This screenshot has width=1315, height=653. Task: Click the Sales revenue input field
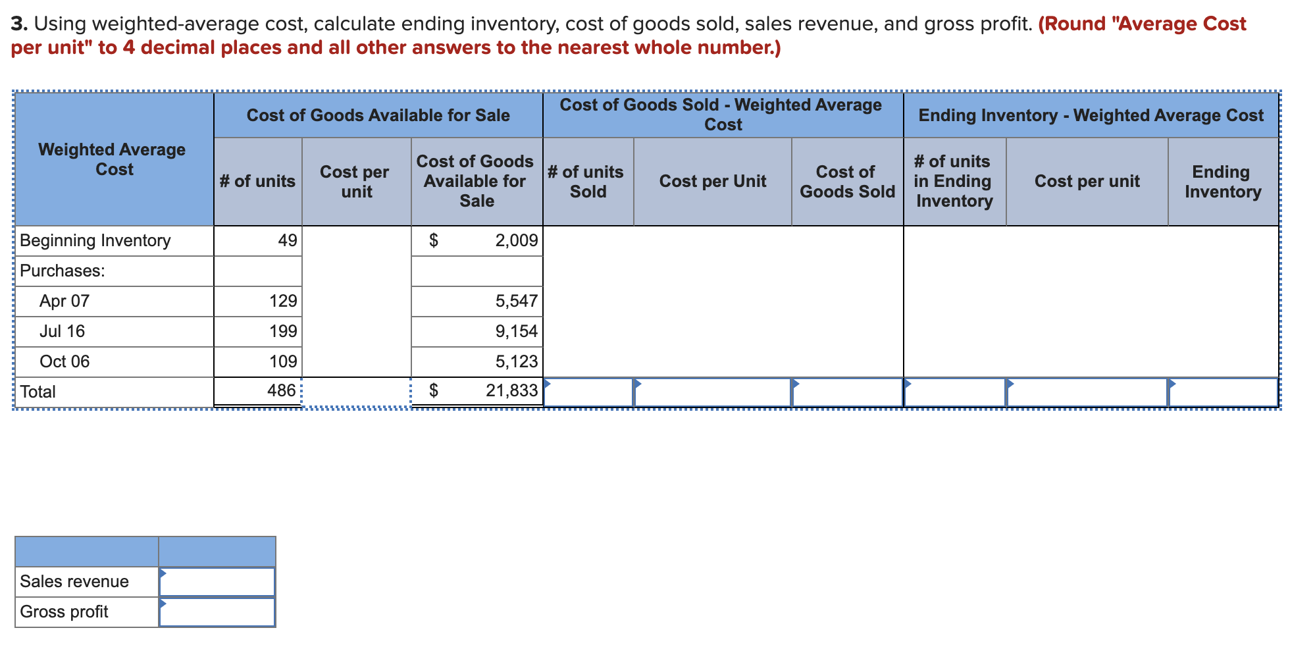pos(217,582)
